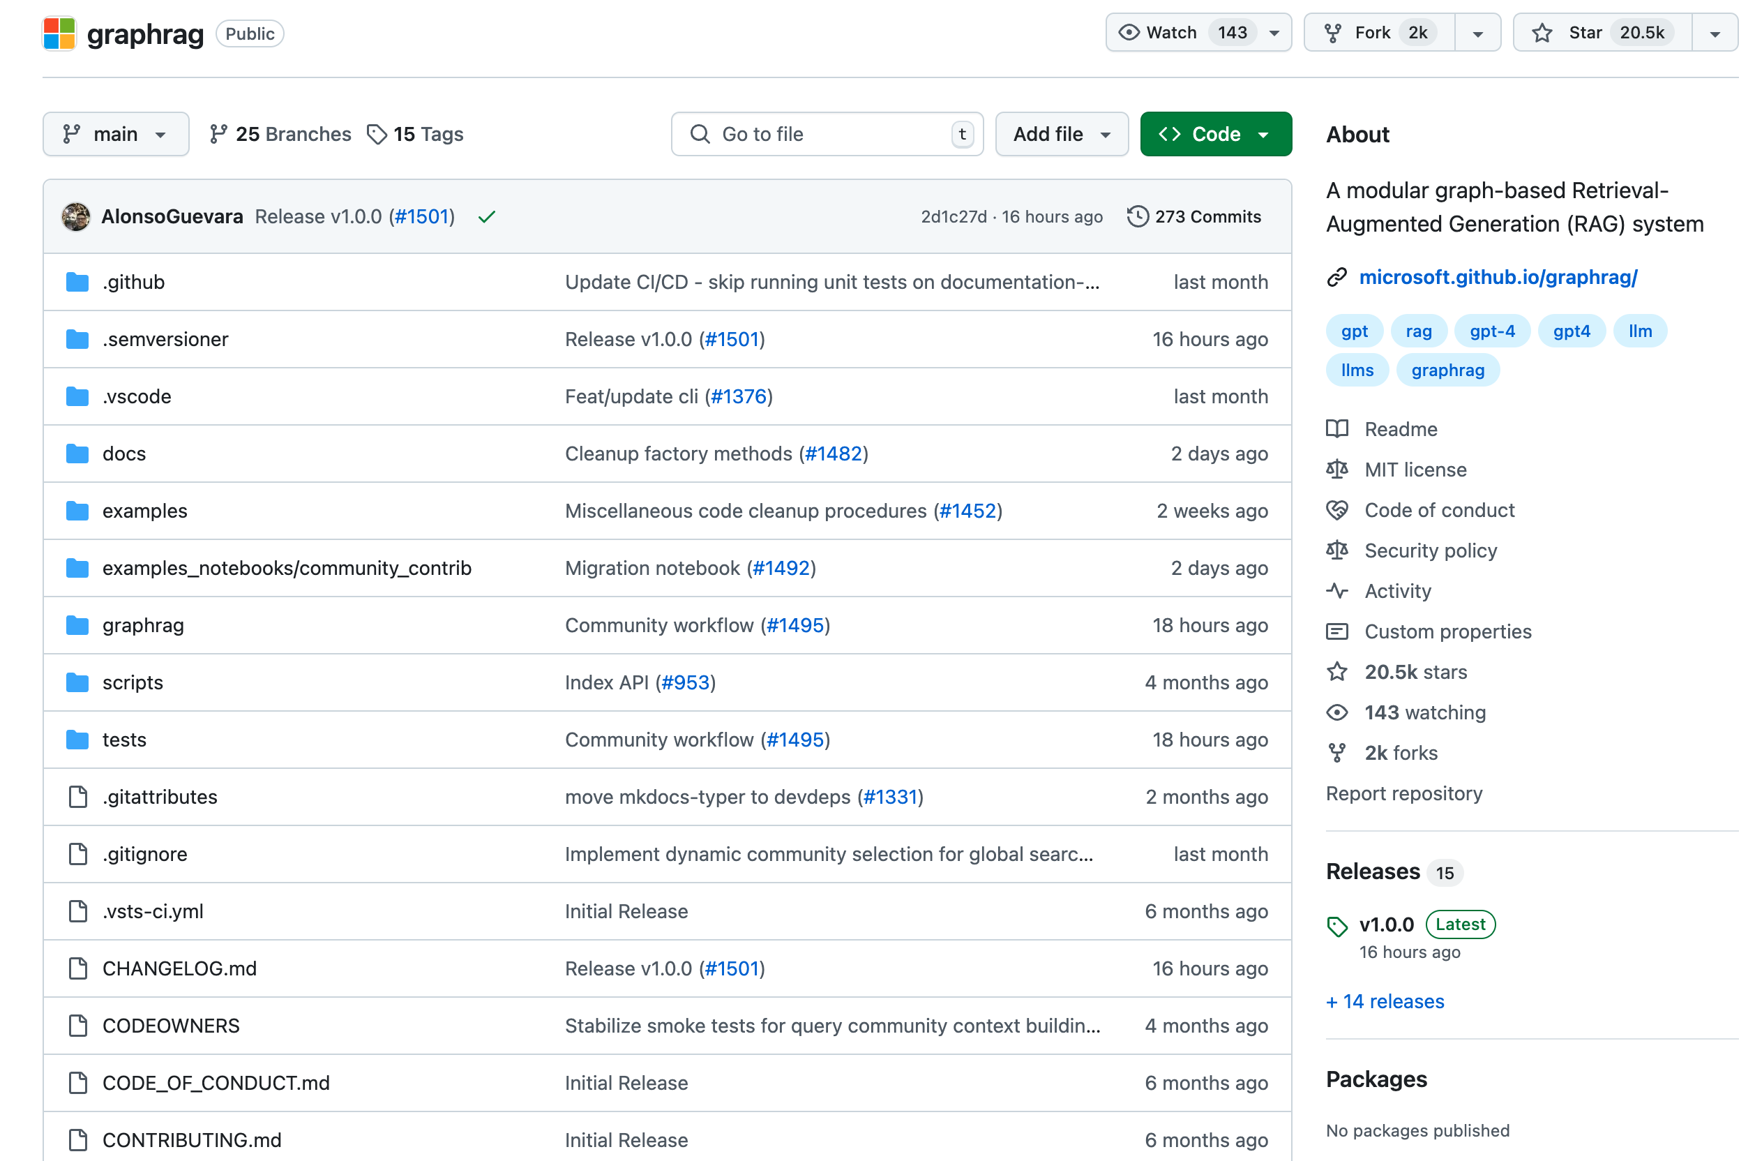The height and width of the screenshot is (1161, 1755).
Task: Click the rag topic tag
Action: [x=1418, y=331]
